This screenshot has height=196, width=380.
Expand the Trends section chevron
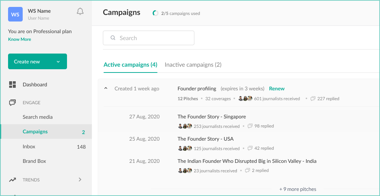pyautogui.click(x=80, y=180)
